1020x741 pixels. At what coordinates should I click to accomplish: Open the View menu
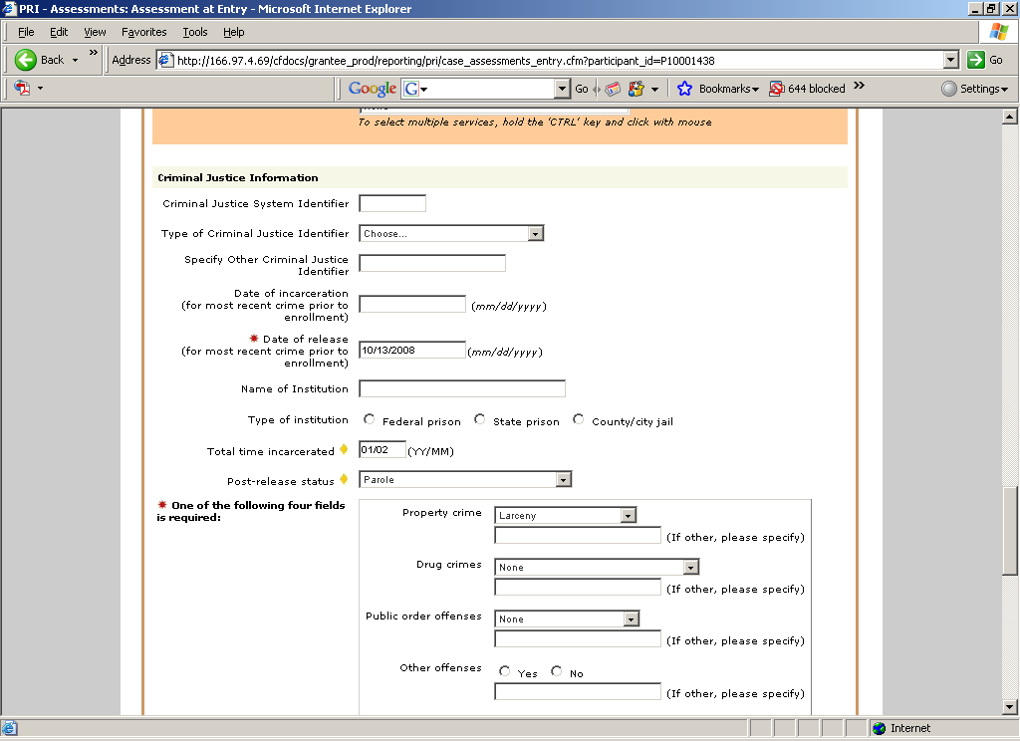(x=95, y=32)
